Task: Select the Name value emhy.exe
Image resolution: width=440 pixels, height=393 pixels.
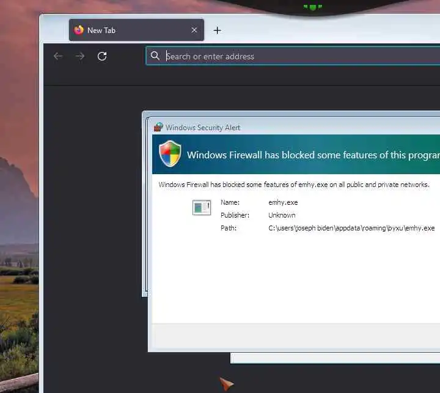Action: coord(283,202)
